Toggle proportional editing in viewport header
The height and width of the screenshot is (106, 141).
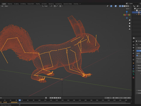(x=60, y=6)
